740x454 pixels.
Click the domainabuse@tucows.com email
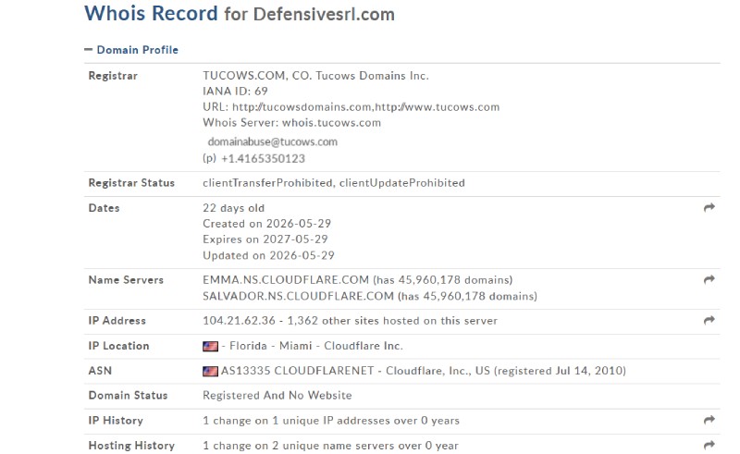(273, 141)
